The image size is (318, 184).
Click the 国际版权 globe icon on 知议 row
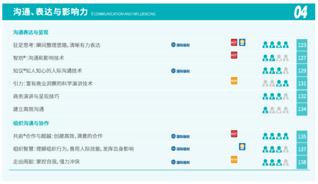[x=173, y=71]
